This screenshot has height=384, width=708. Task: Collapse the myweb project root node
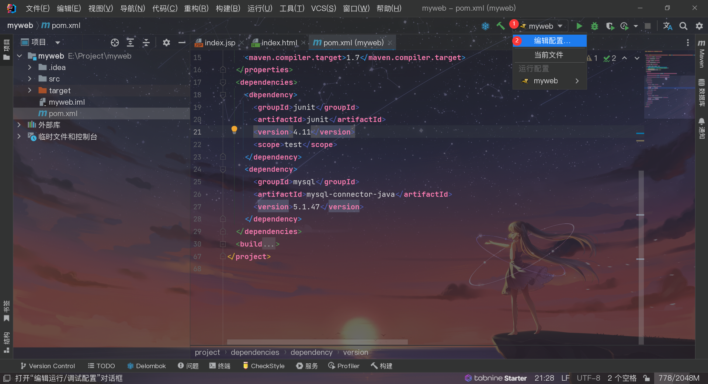pos(20,56)
